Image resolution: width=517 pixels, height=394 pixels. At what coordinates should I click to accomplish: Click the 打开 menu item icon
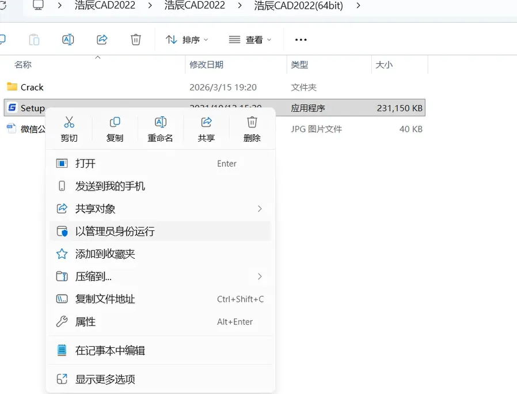pos(62,164)
